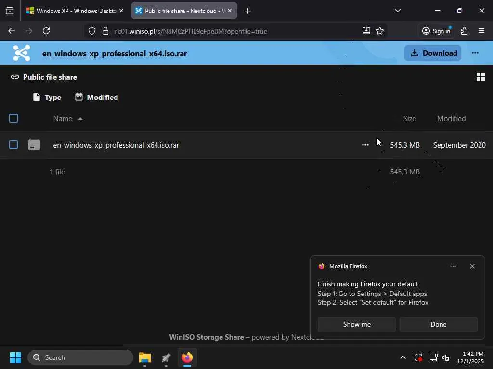Close the Windows XP tab
Image resolution: width=493 pixels, height=369 pixels.
click(x=121, y=11)
